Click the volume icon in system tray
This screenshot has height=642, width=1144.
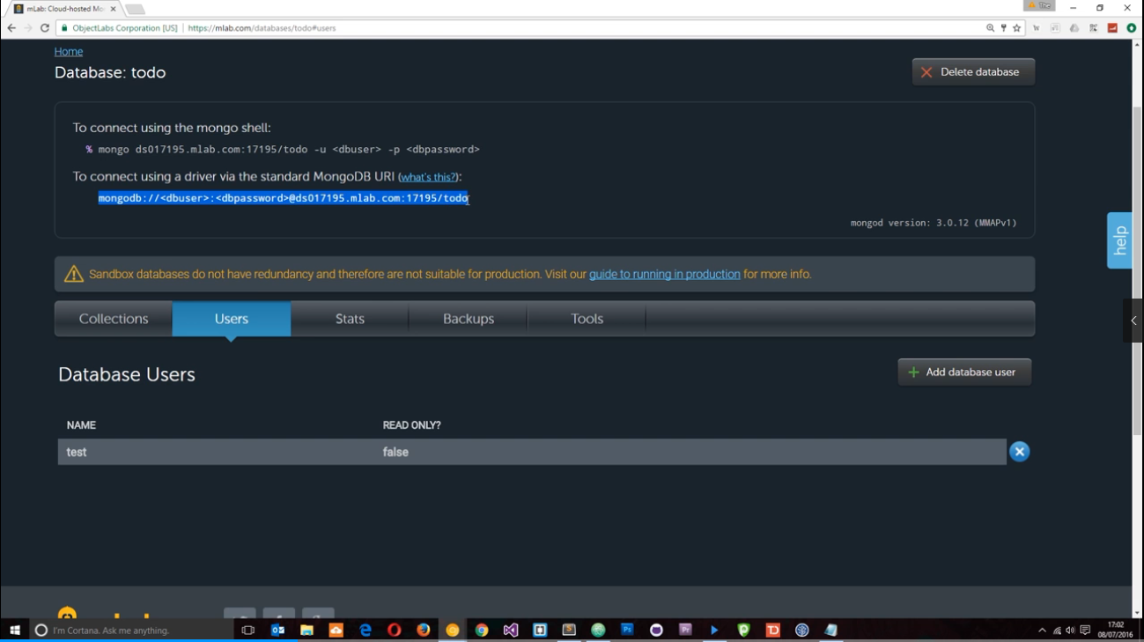pyautogui.click(x=1070, y=630)
